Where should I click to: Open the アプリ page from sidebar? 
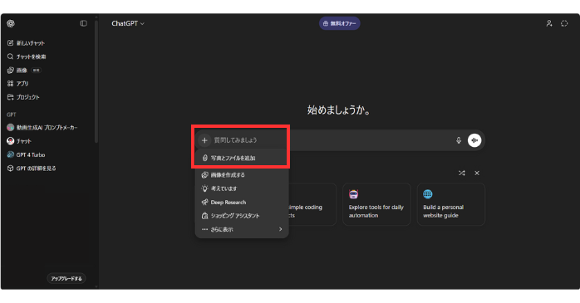pyautogui.click(x=17, y=84)
